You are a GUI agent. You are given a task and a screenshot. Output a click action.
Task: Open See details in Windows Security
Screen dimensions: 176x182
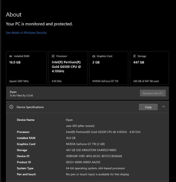[x=26, y=33]
